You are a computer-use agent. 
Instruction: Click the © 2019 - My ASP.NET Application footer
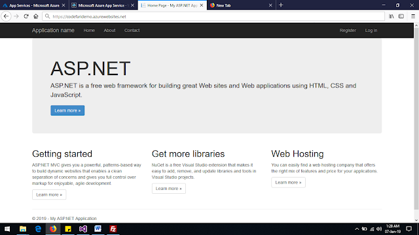point(64,219)
